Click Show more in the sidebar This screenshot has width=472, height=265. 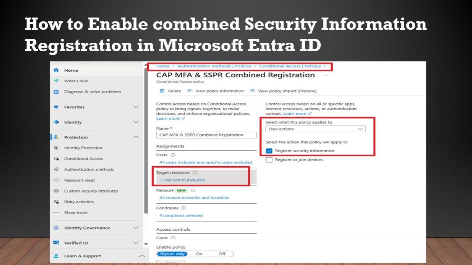(x=75, y=212)
